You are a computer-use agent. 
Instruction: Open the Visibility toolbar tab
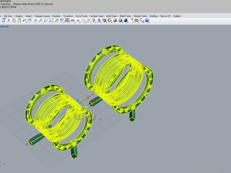click(56, 16)
